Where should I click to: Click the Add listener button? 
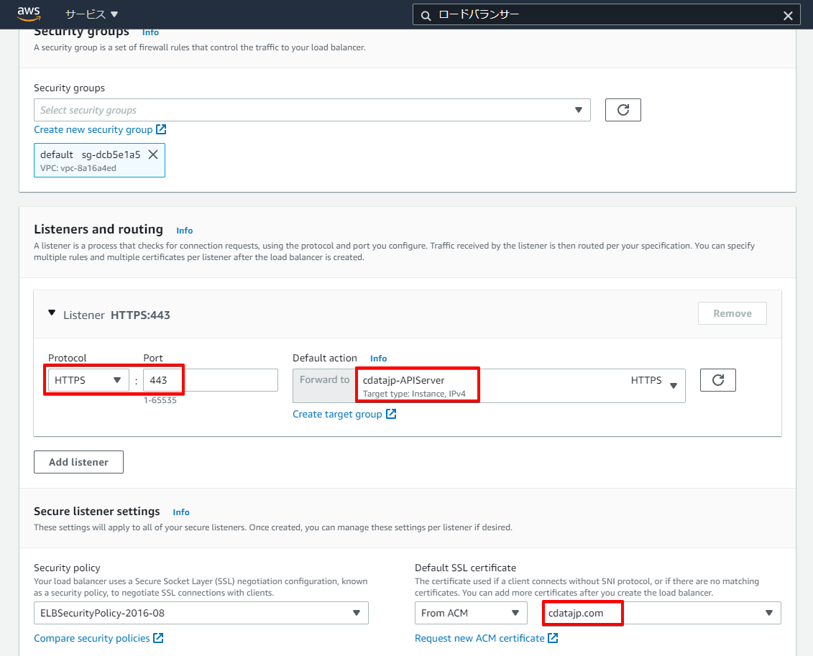click(78, 462)
